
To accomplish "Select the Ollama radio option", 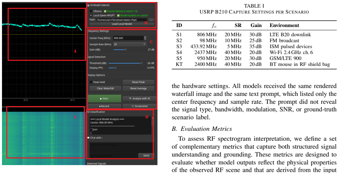I will click(x=91, y=11).
